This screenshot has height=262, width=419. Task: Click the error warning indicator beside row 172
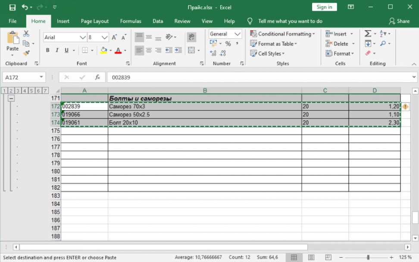pos(405,106)
